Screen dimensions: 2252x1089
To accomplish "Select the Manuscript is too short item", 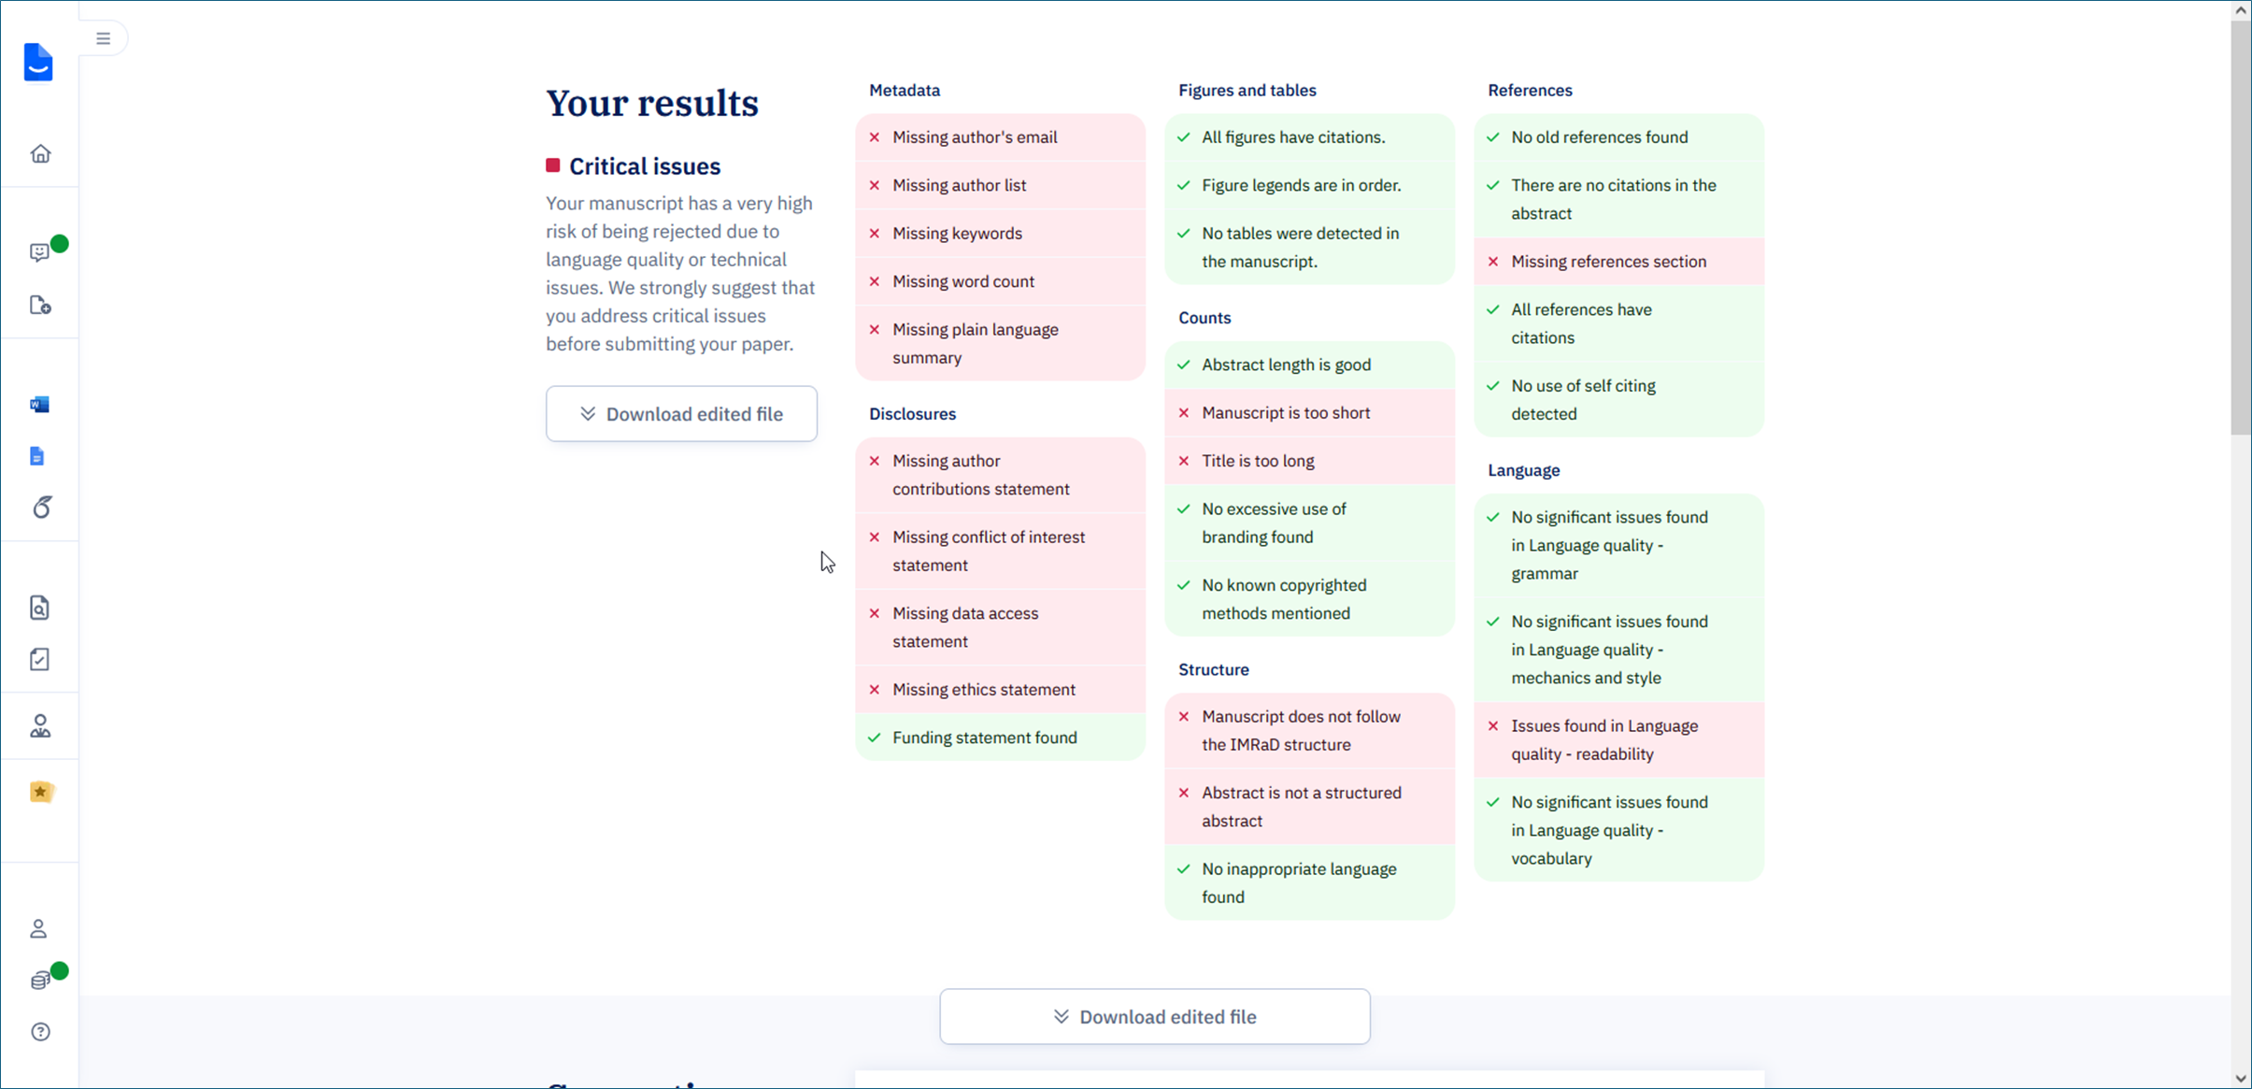I will point(1309,413).
